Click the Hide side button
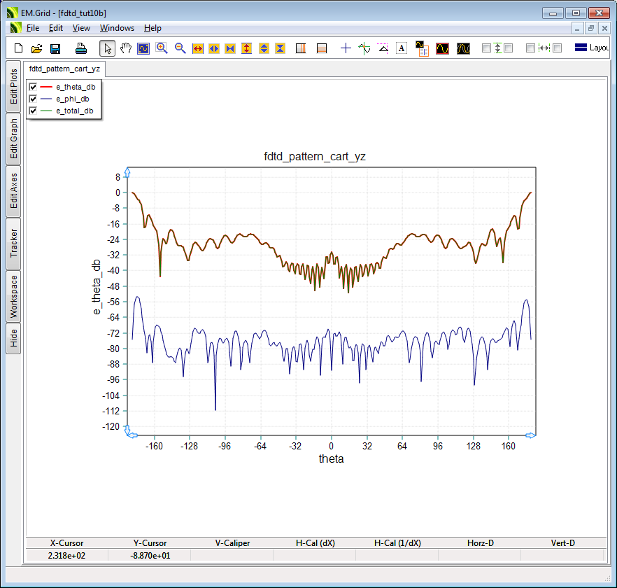Viewport: 617px width, 588px height. point(13,339)
